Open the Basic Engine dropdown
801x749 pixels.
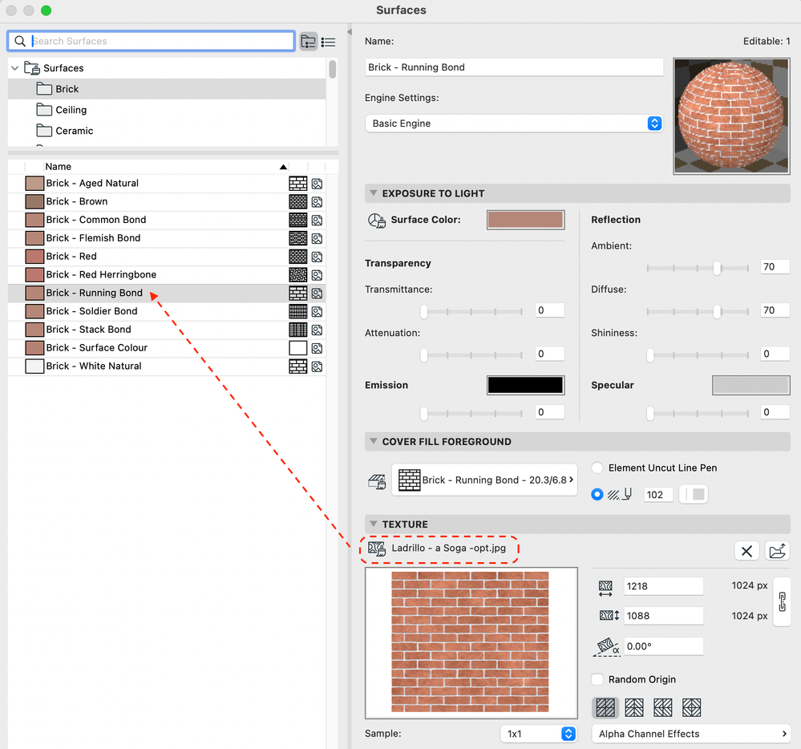513,123
